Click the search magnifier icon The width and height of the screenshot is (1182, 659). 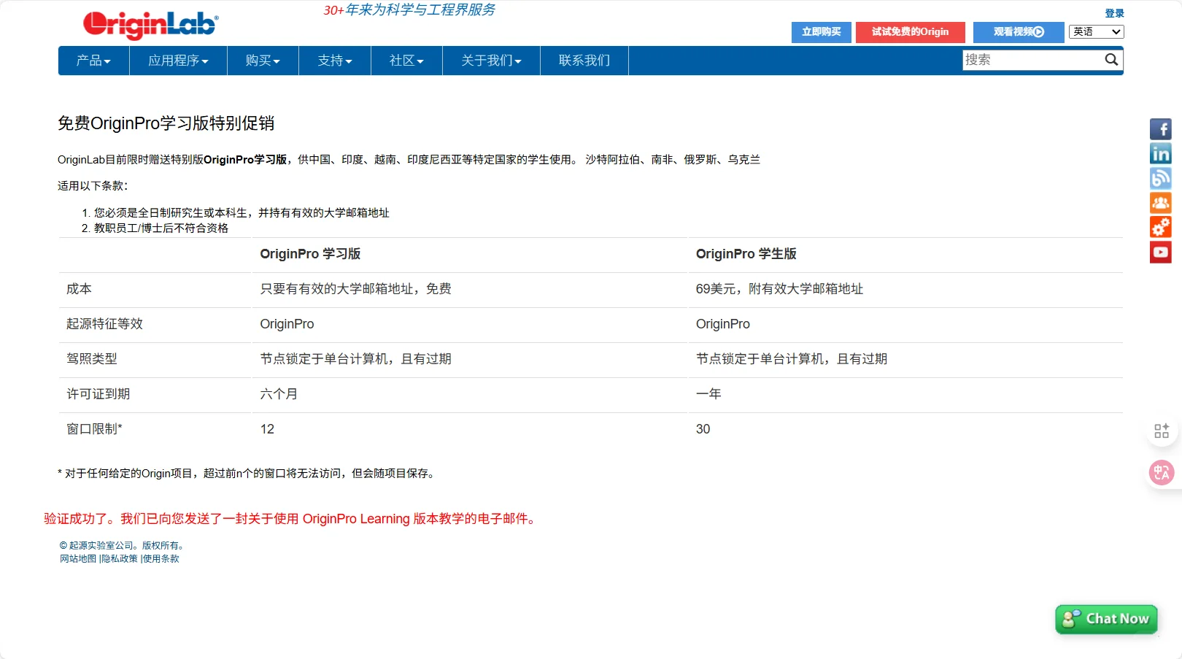pyautogui.click(x=1111, y=60)
